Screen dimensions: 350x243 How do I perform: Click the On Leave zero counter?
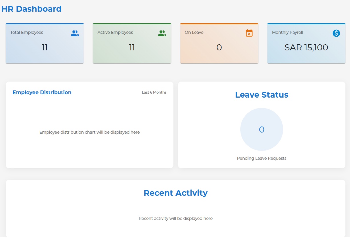click(219, 48)
